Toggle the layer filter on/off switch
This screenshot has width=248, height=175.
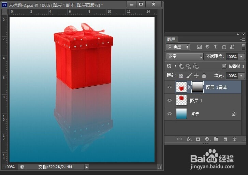coord(243,47)
